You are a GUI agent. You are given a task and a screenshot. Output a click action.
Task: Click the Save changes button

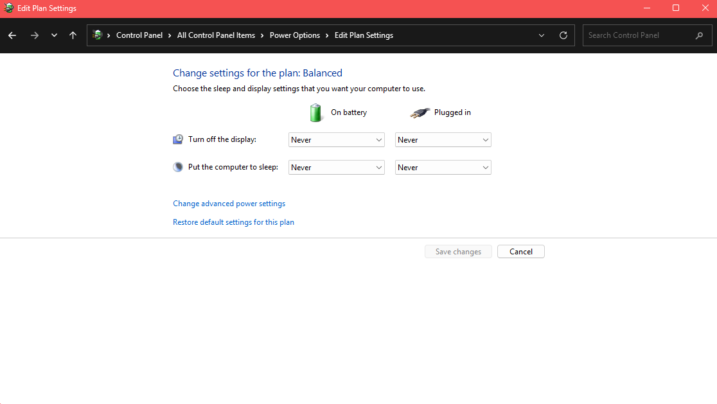(458, 251)
